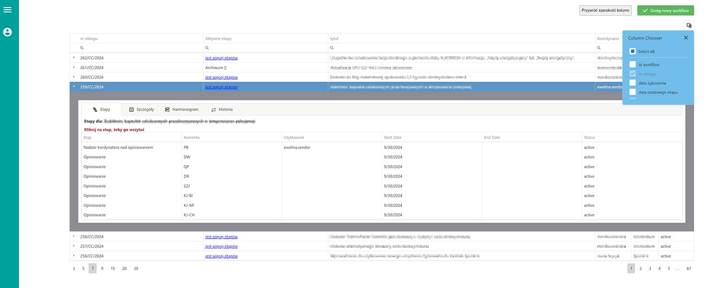Set page size to 30

(136, 268)
